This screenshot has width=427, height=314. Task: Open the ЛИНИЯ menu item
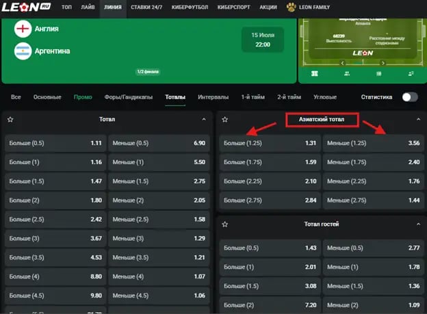coord(113,7)
